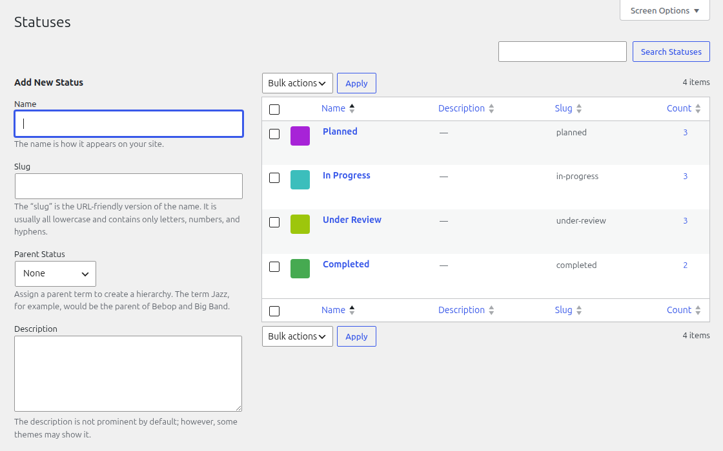
Task: Click the count 2 for Completed
Action: [685, 265]
